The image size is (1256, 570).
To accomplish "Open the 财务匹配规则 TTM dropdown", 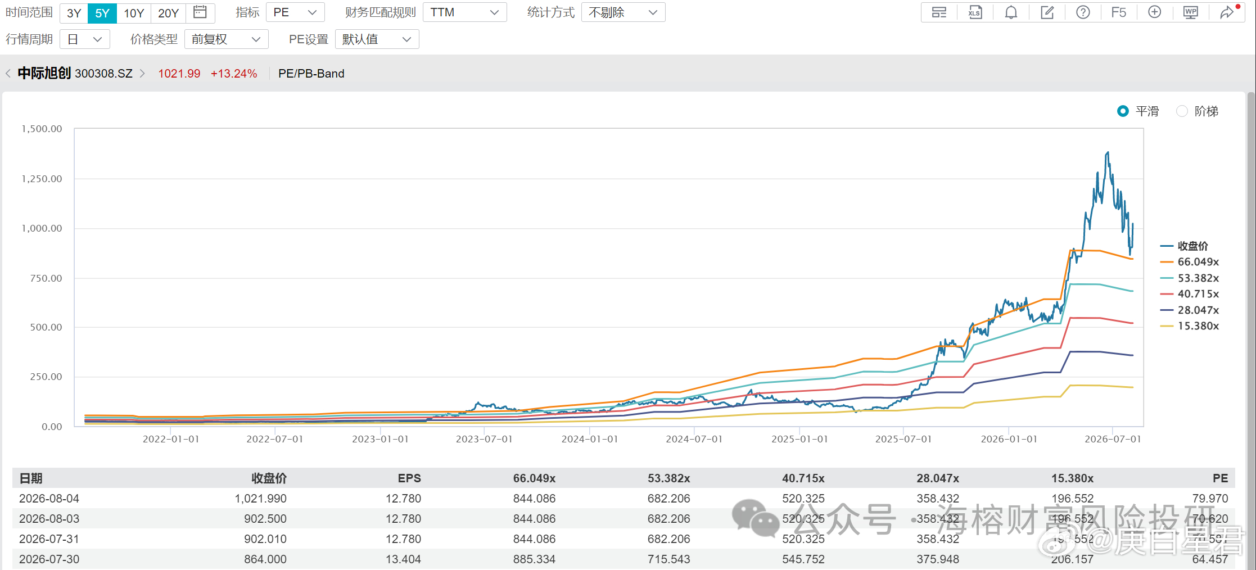I will click(x=464, y=12).
